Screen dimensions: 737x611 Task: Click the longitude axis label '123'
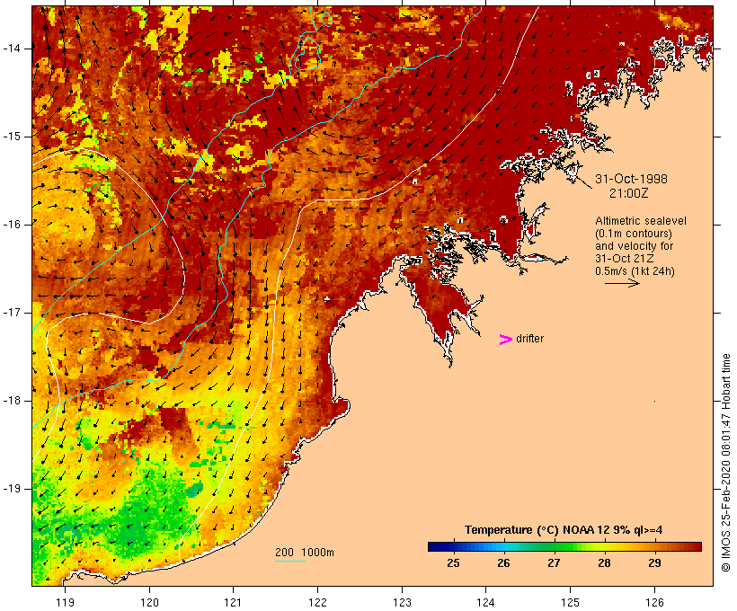pyautogui.click(x=402, y=602)
